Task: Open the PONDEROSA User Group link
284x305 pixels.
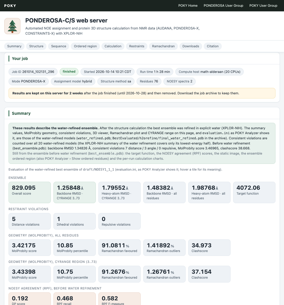Action: pos(223,6)
